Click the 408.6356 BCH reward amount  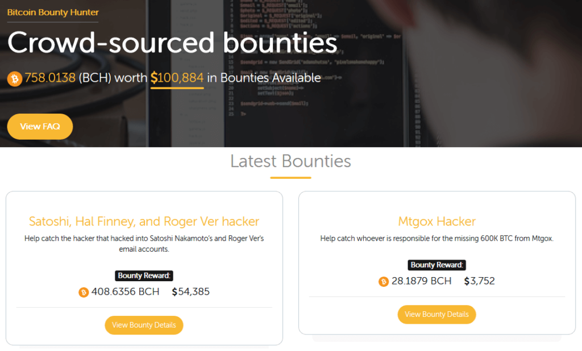pos(125,292)
